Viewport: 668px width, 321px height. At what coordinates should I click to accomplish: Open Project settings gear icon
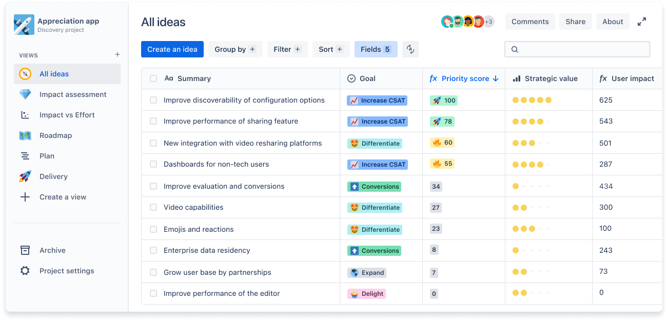tap(25, 271)
